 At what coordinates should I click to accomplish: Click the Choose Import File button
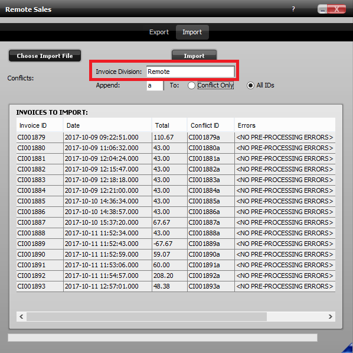[x=45, y=56]
